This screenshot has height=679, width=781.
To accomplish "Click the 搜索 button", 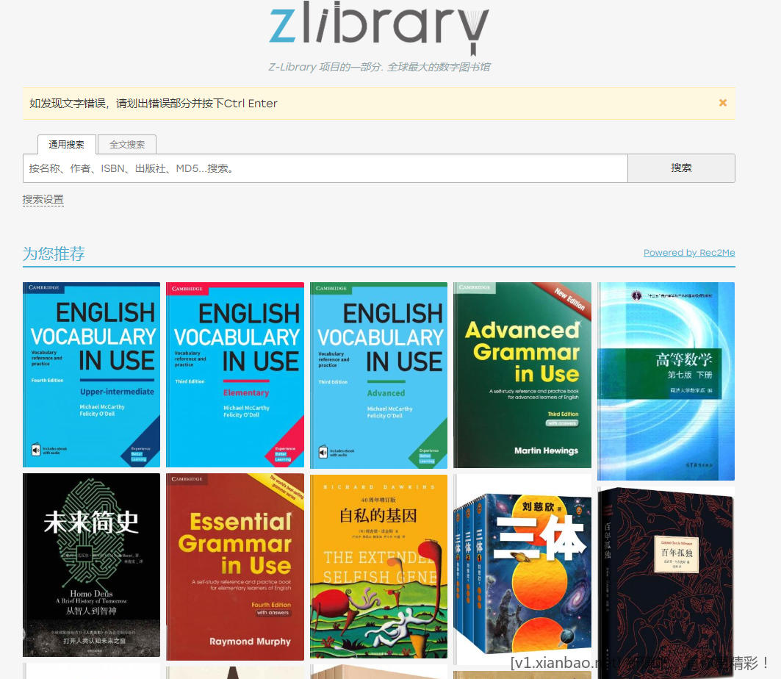I will [681, 168].
